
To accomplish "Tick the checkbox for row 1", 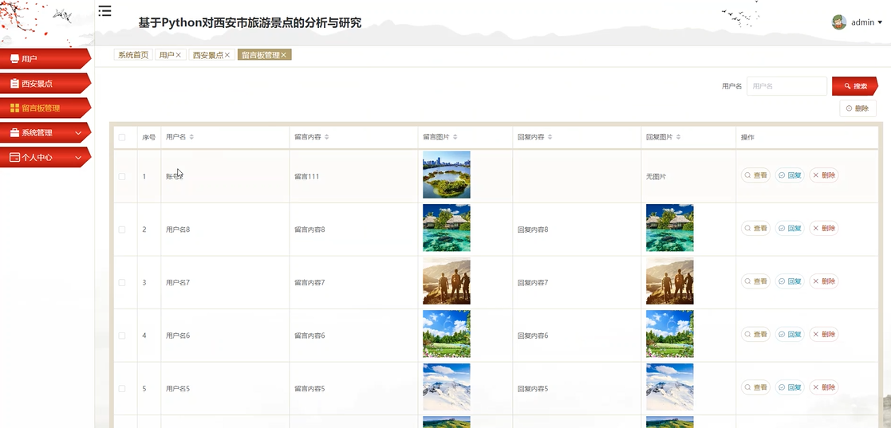I will pos(121,176).
